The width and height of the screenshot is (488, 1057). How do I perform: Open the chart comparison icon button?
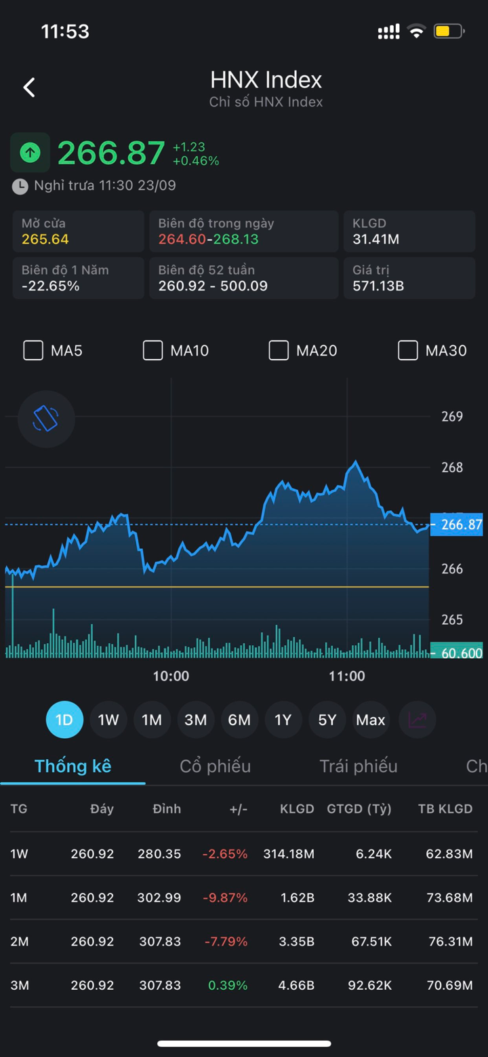[x=417, y=720]
